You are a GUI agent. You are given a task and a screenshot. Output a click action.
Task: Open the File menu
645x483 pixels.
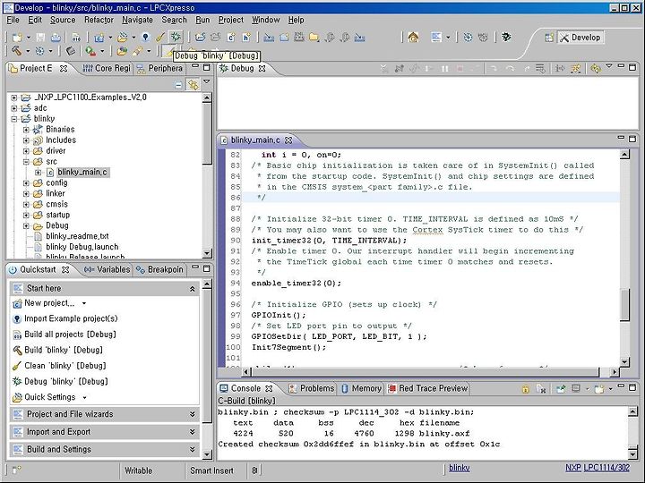(x=13, y=20)
